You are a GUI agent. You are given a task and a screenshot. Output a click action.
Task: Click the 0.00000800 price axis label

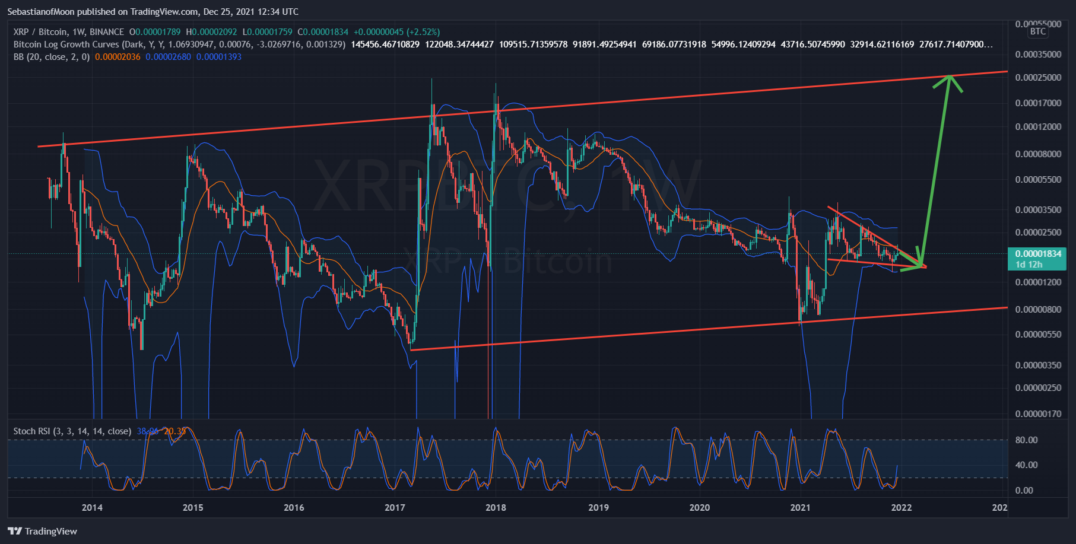pyautogui.click(x=1038, y=310)
